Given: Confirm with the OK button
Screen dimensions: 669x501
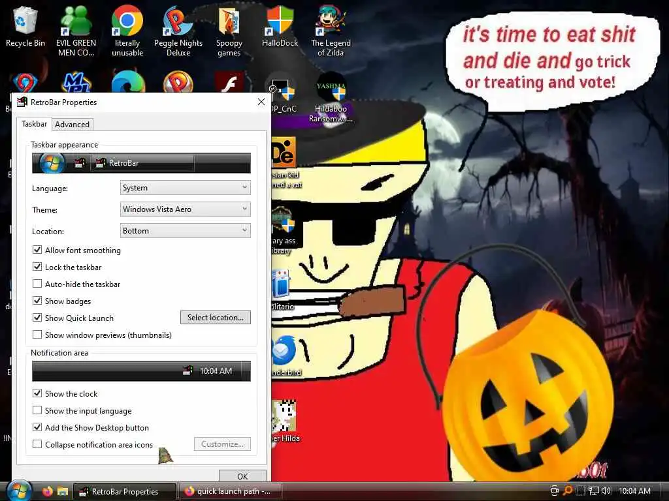Looking at the screenshot, I should point(242,476).
